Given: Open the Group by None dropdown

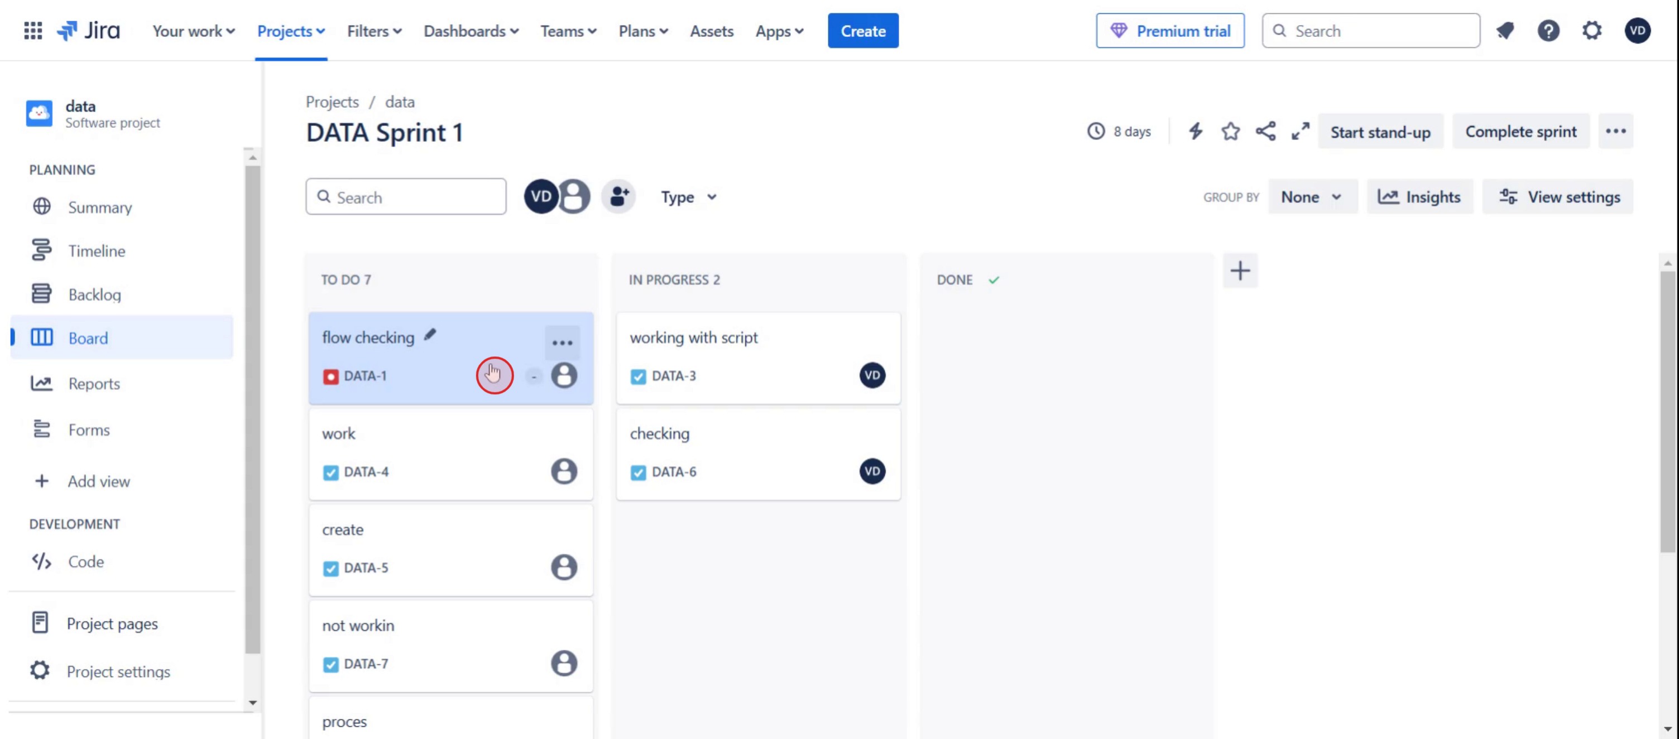Looking at the screenshot, I should pyautogui.click(x=1311, y=197).
